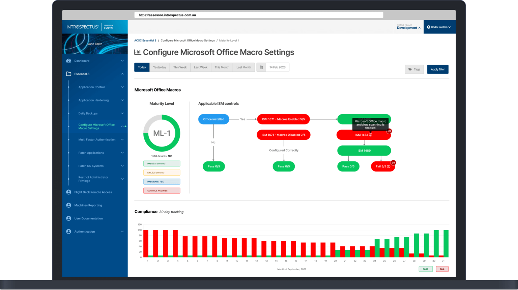The width and height of the screenshot is (518, 290).
Task: Switch to the Last Month tab
Action: (243, 67)
